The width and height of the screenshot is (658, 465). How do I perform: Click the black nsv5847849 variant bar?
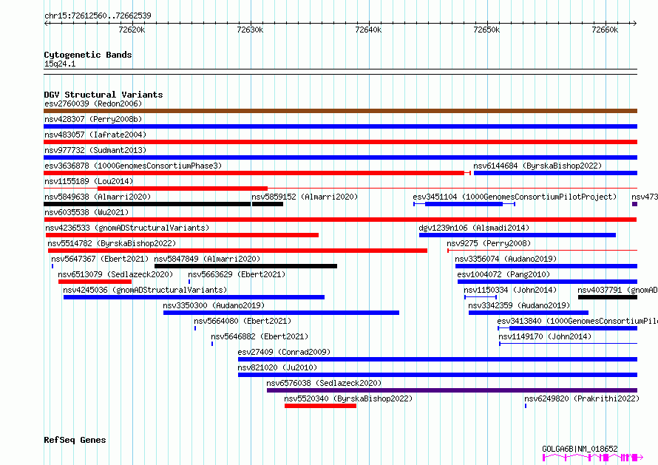click(x=245, y=266)
